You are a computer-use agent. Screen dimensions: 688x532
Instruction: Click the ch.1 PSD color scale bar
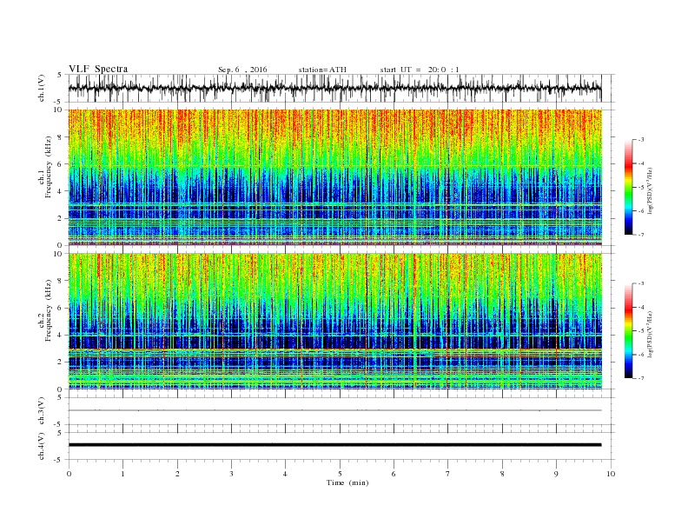click(x=628, y=187)
